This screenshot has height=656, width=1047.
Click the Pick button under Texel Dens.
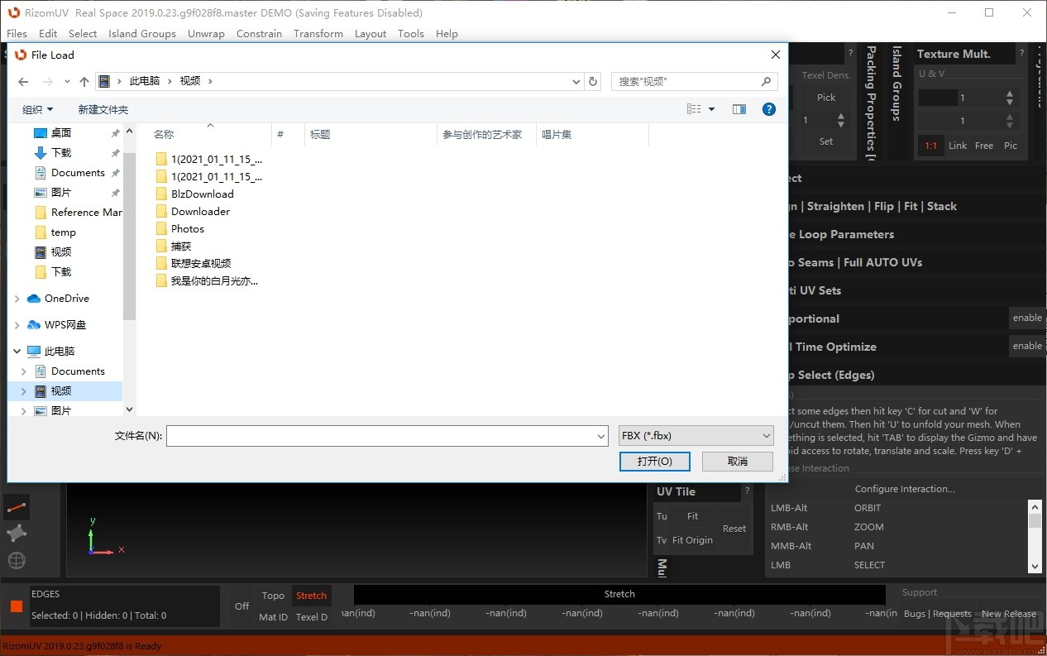pyautogui.click(x=825, y=97)
